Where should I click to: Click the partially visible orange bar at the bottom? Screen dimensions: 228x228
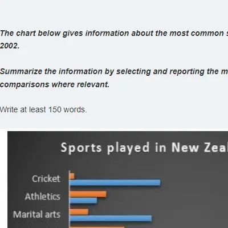pos(97,227)
